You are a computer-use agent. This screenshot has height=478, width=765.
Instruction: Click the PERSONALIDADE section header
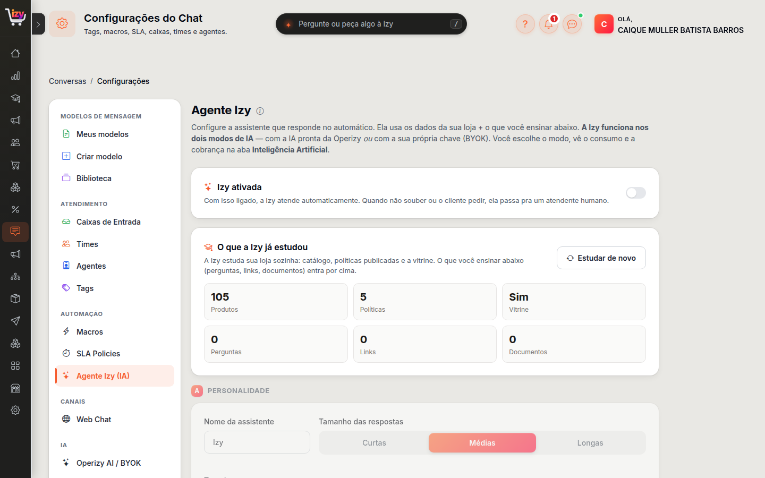[239, 391]
